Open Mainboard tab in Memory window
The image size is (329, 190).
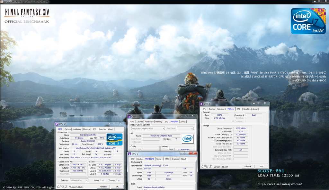221,109
